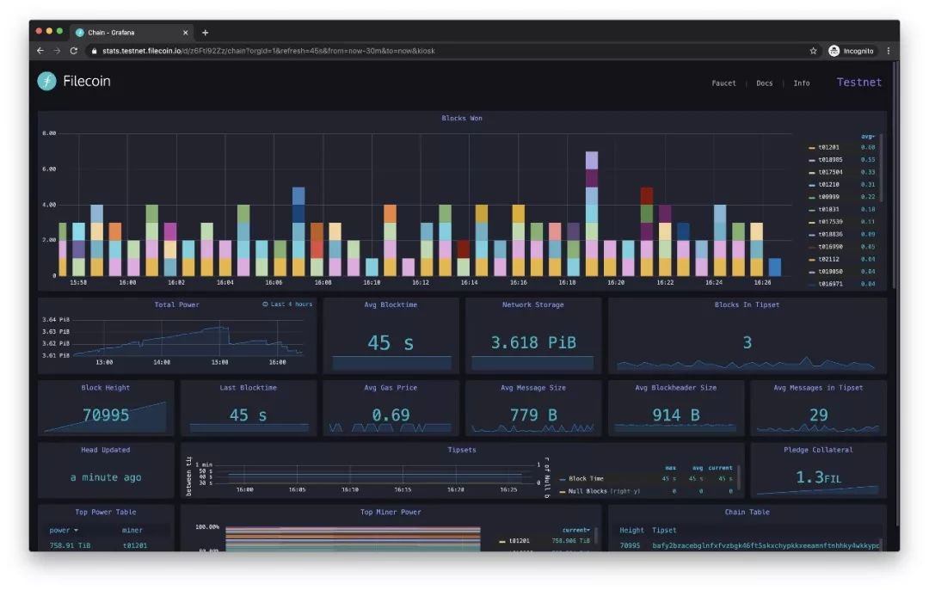Toggle series t017539 in legend
The width and height of the screenshot is (929, 590).
click(830, 222)
